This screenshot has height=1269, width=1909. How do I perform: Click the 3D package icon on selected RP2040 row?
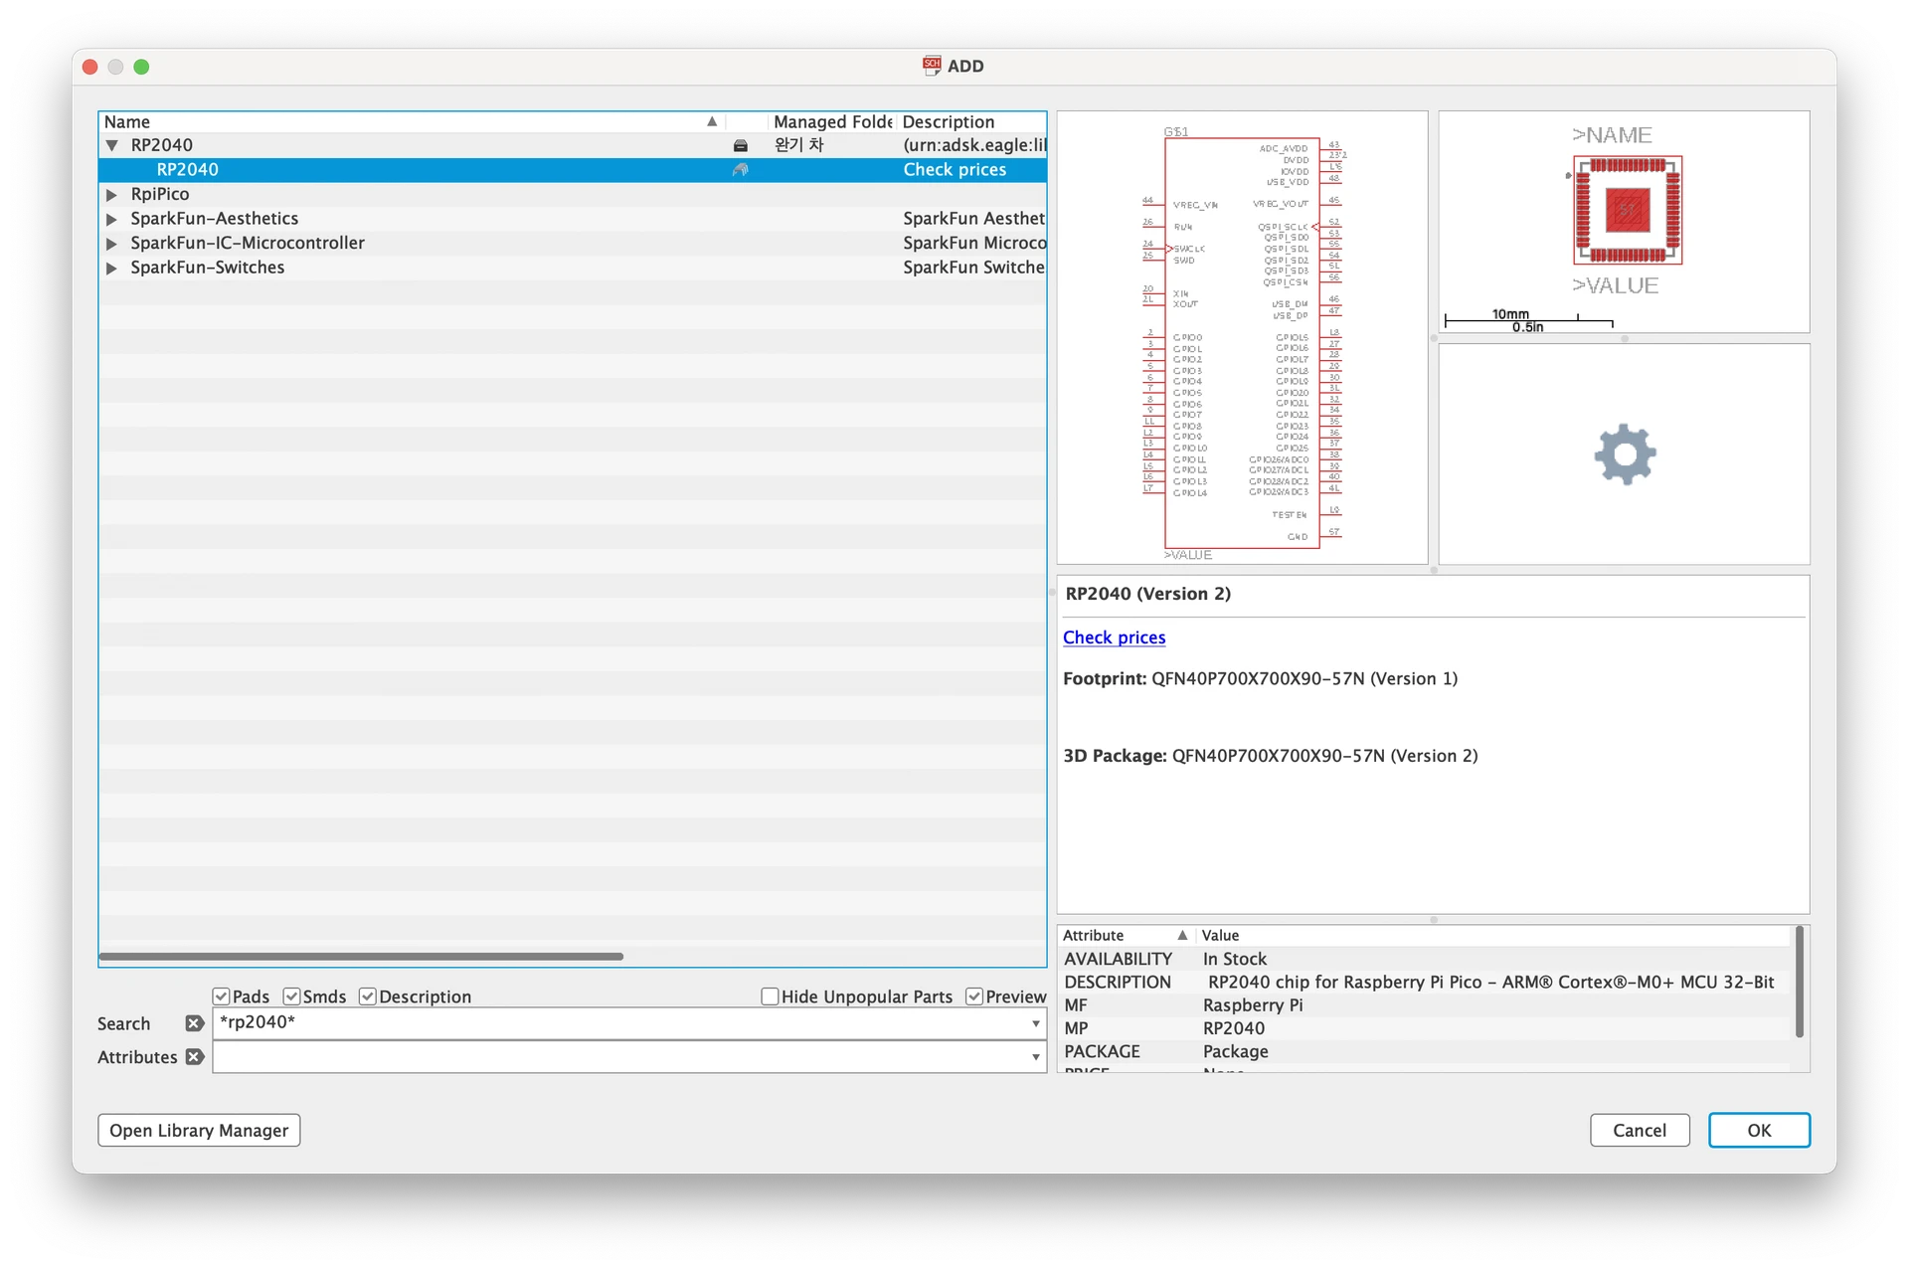click(740, 170)
